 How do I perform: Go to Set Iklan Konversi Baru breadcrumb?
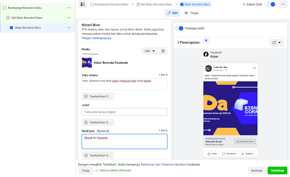(154, 4)
